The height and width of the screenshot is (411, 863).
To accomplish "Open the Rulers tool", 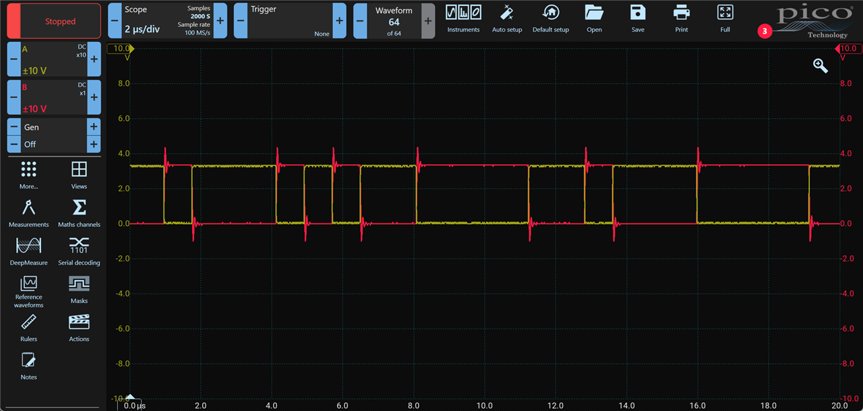I will point(29,329).
